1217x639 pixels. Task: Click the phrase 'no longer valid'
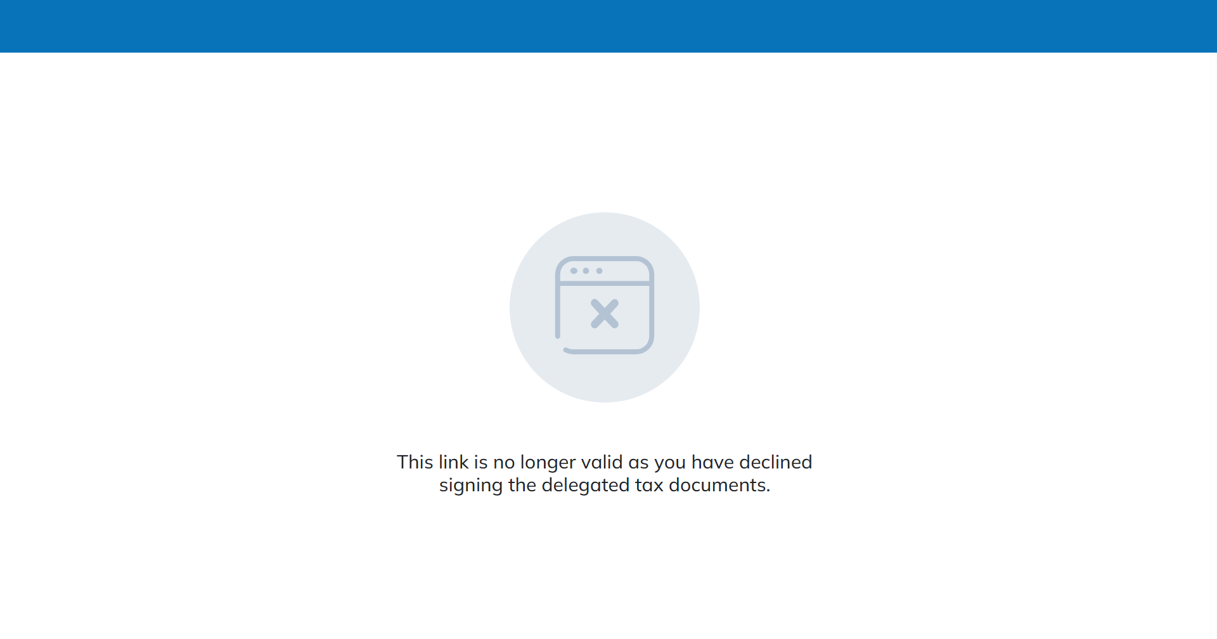(x=558, y=463)
